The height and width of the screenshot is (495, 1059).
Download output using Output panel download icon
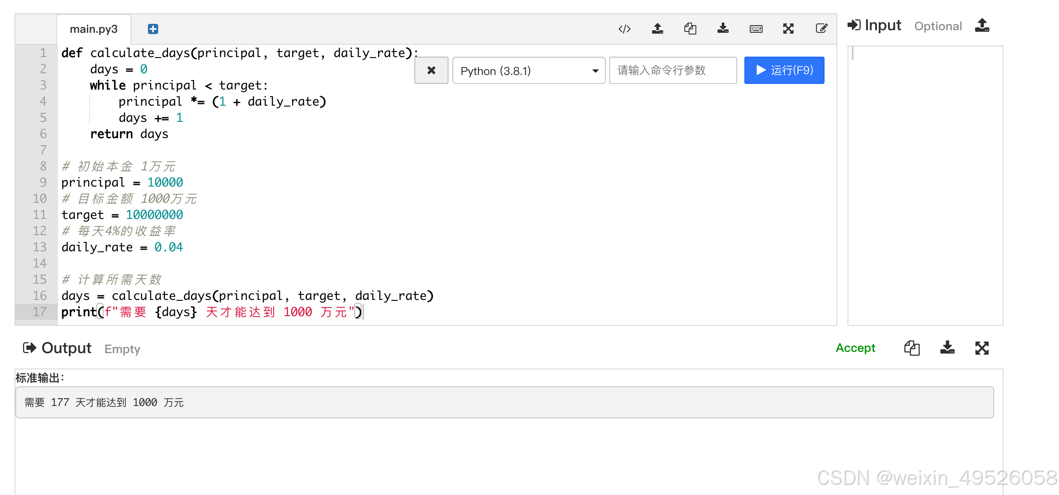click(x=947, y=348)
